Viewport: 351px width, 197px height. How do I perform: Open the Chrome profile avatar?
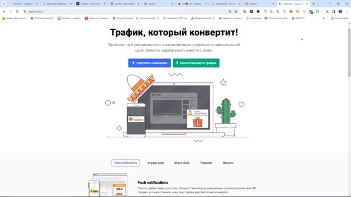(x=340, y=11)
